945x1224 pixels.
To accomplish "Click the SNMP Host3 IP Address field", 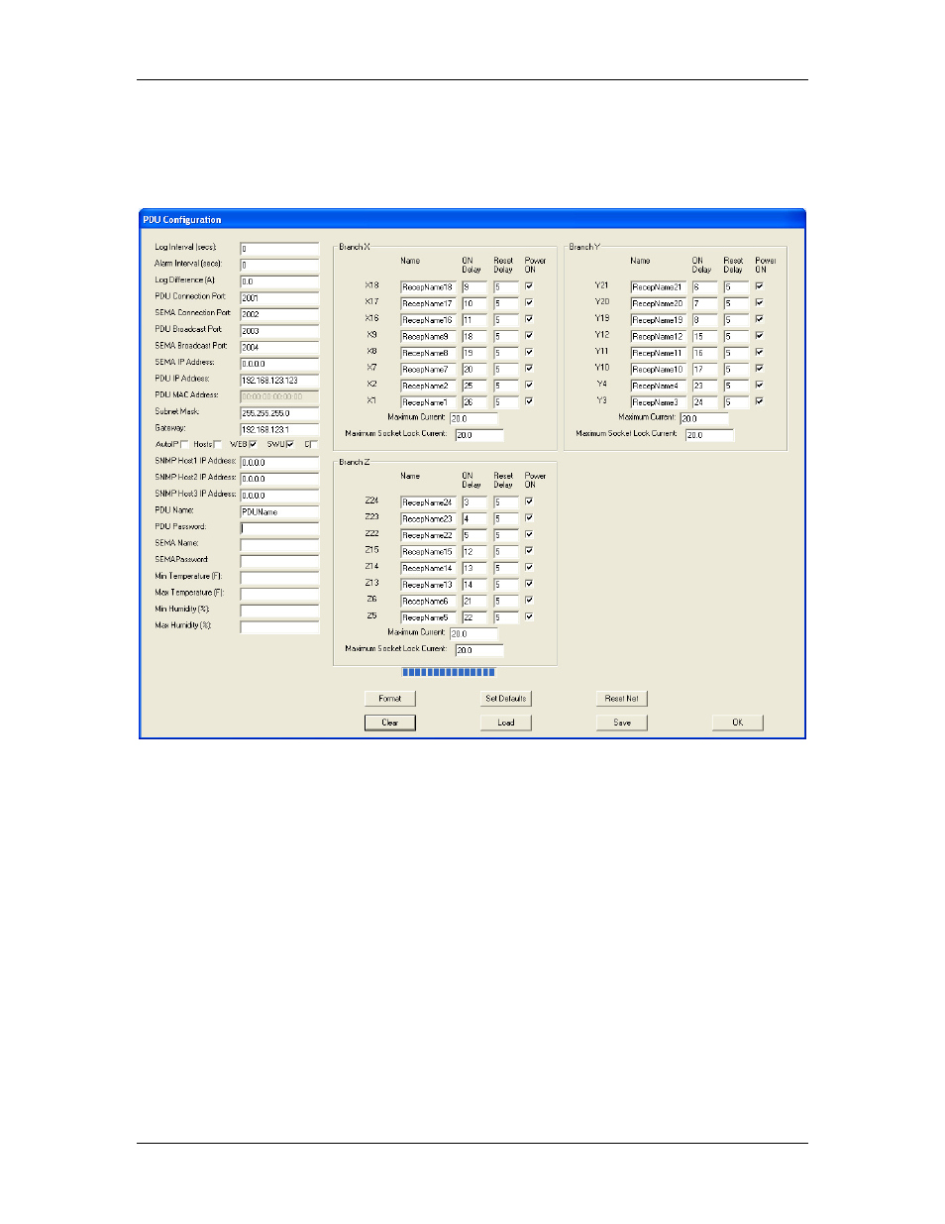I will [279, 495].
